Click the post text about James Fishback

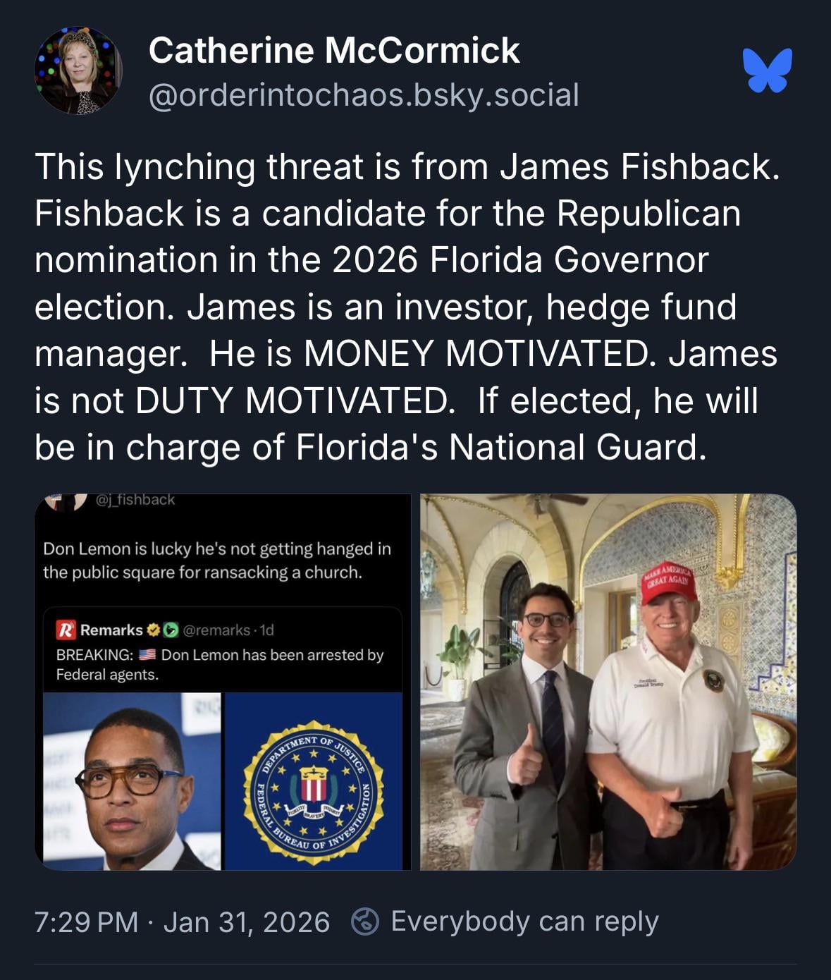[407, 307]
